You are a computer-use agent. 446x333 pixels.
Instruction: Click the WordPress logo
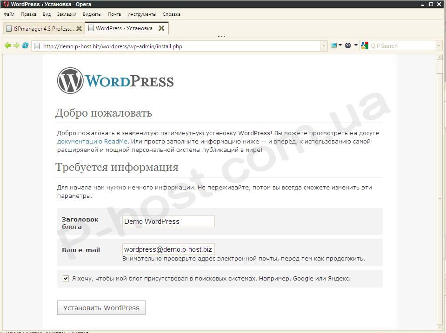115,81
